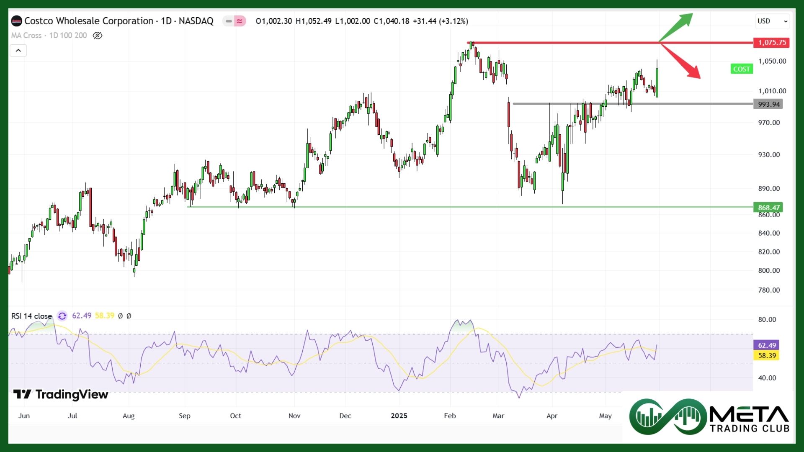Screen dimensions: 804x452
Task: Click the high value H1,052.49 in header
Action: click(313, 21)
